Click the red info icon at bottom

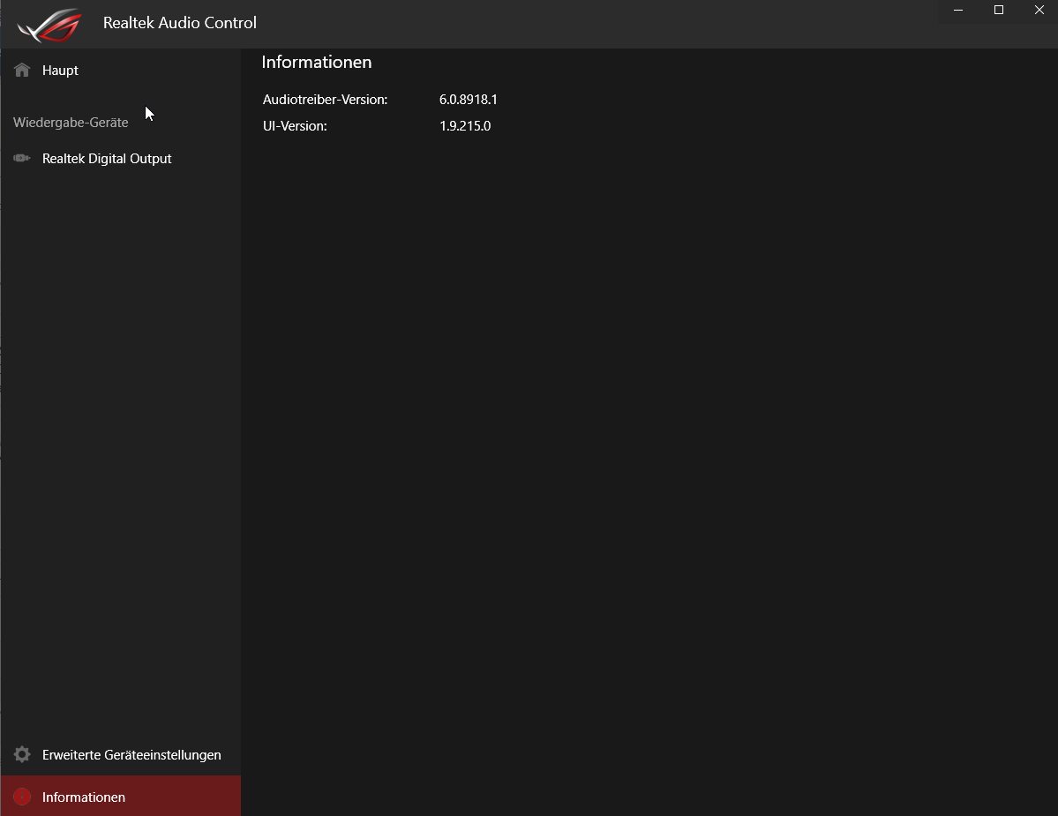(22, 797)
